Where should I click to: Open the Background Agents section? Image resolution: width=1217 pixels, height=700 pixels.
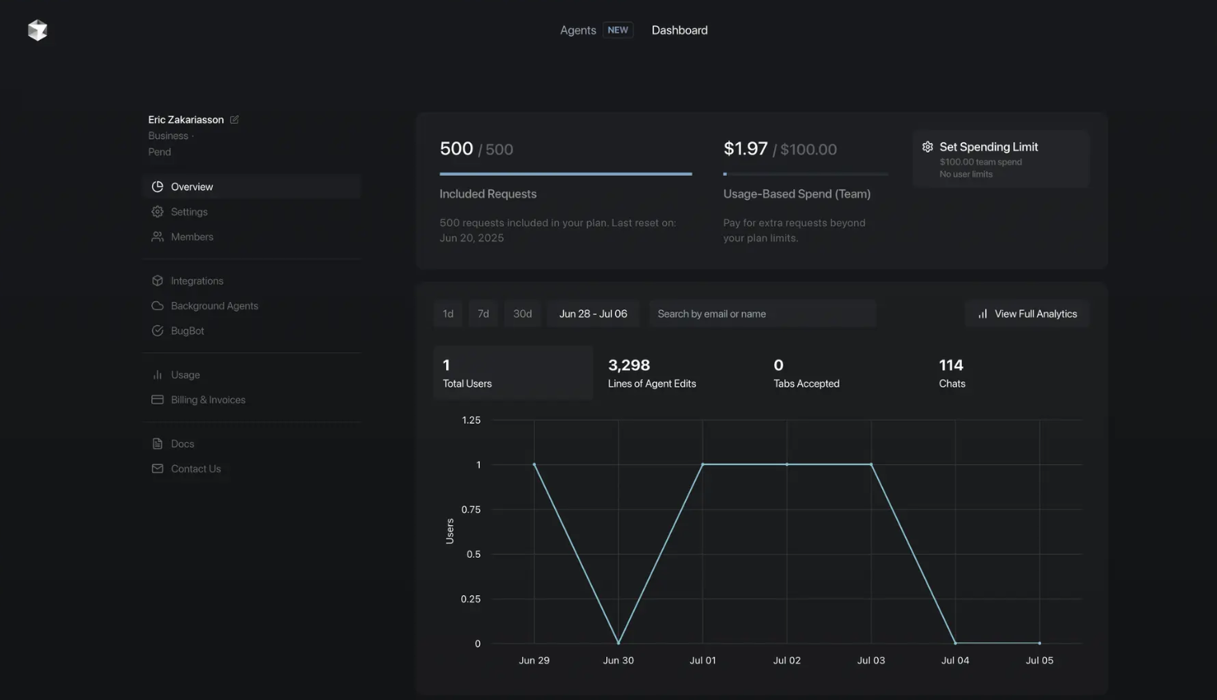[214, 305]
